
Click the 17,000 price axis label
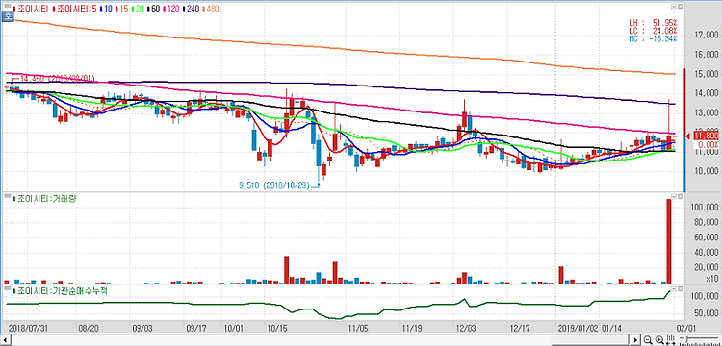coord(706,35)
